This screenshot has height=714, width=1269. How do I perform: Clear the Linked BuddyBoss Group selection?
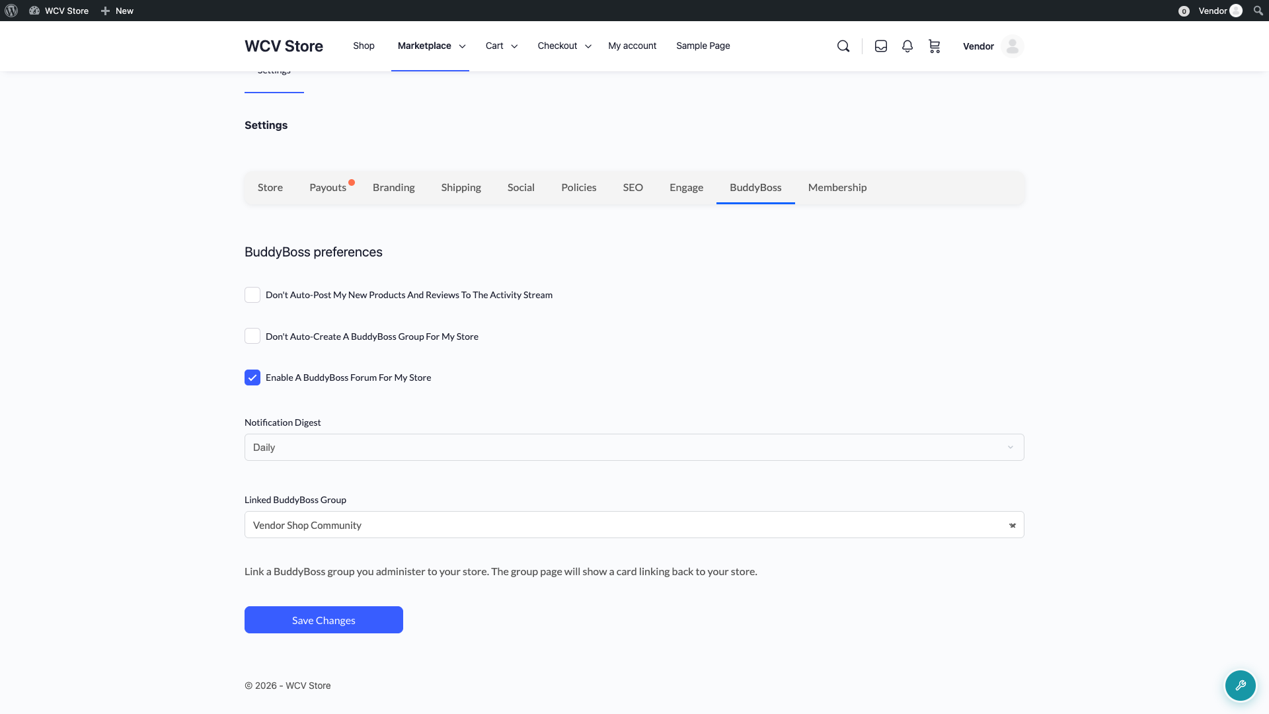pyautogui.click(x=1013, y=526)
